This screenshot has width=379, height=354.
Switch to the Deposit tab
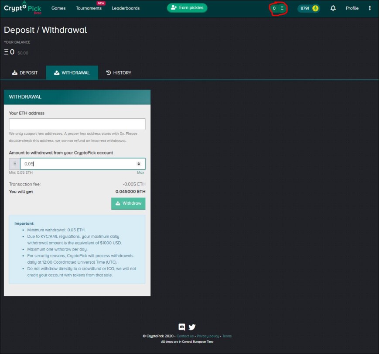click(x=25, y=73)
